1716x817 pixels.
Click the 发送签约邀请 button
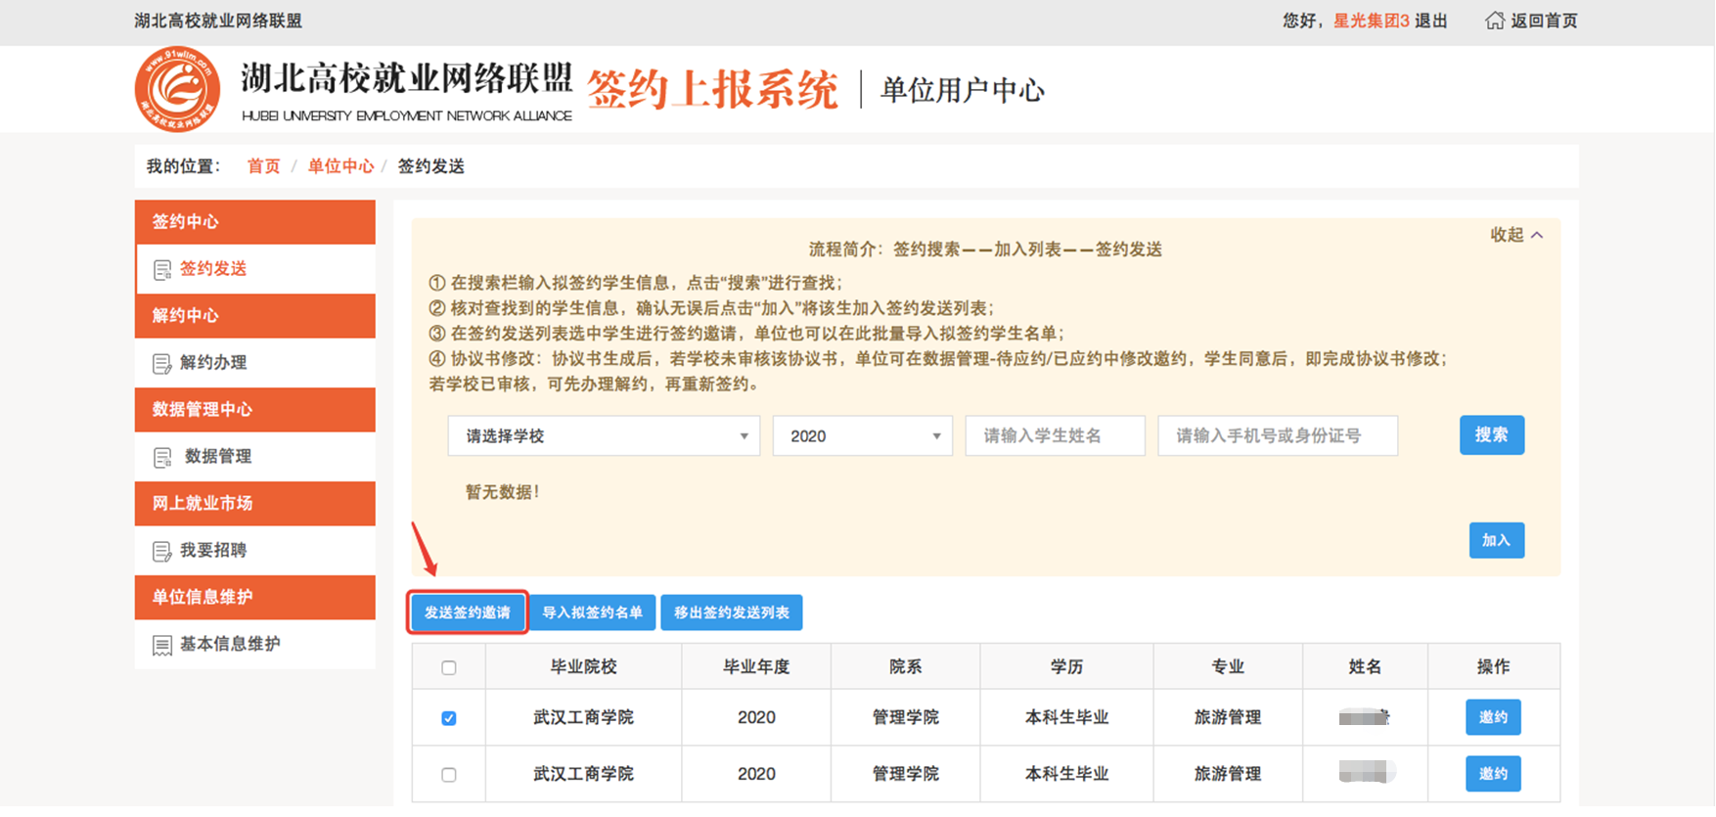tap(468, 613)
